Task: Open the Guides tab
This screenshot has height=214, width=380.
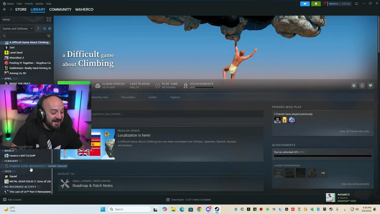Action: [153, 97]
